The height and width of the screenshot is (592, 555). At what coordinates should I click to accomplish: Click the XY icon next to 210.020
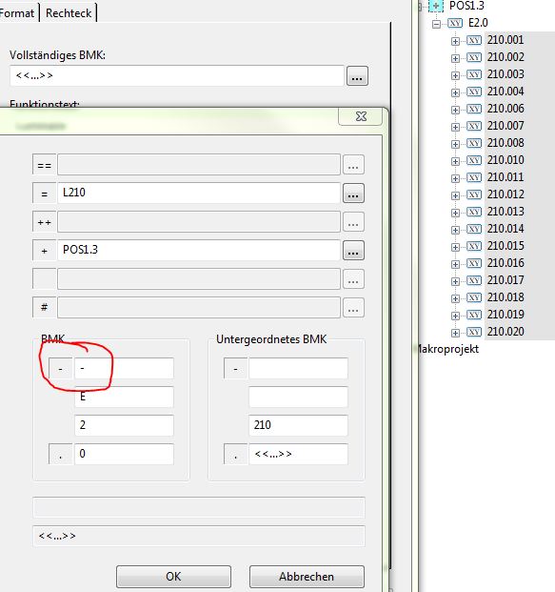click(x=474, y=332)
